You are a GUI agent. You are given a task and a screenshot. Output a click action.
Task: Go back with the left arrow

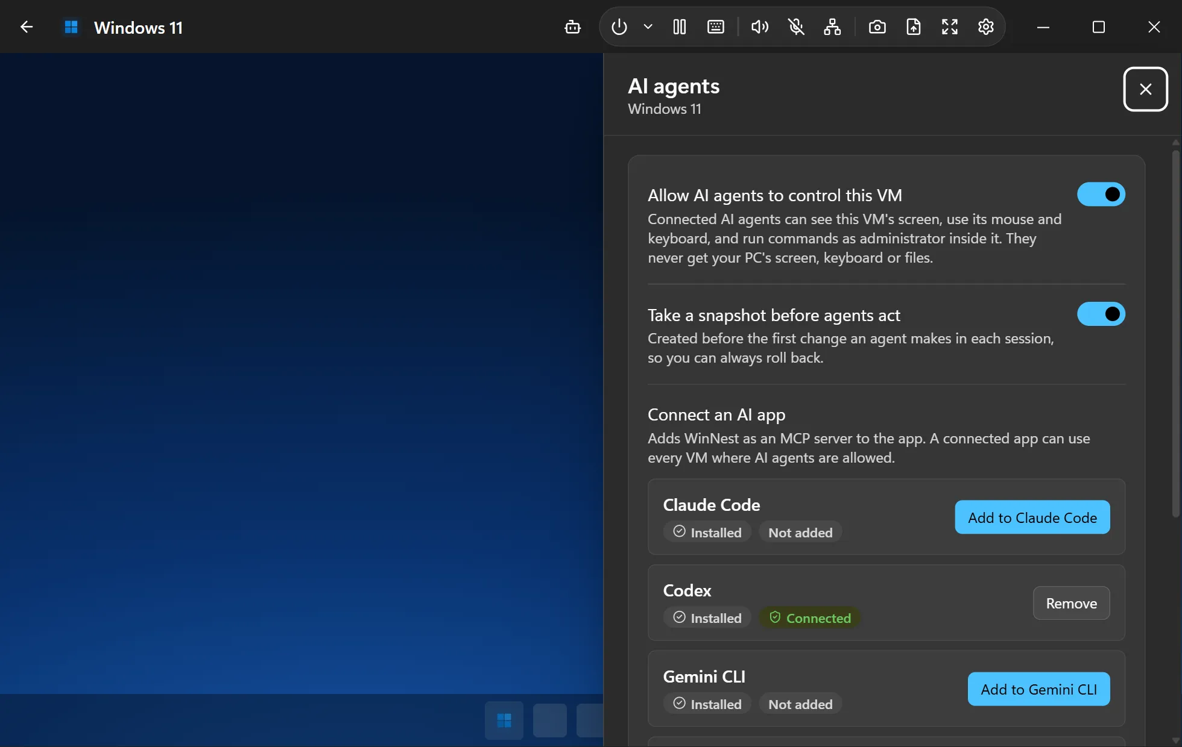(27, 27)
